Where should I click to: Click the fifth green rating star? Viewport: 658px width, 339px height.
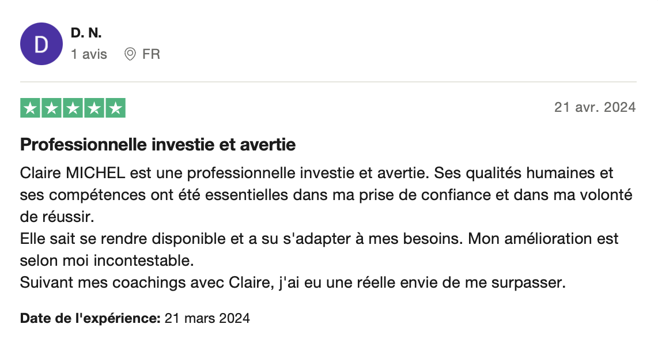[115, 108]
